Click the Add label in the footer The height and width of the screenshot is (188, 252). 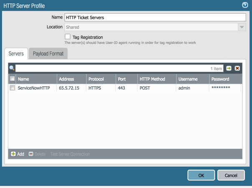click(21, 154)
